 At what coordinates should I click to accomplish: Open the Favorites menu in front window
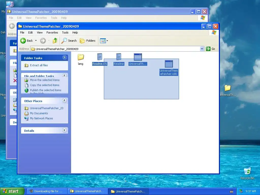point(52,32)
